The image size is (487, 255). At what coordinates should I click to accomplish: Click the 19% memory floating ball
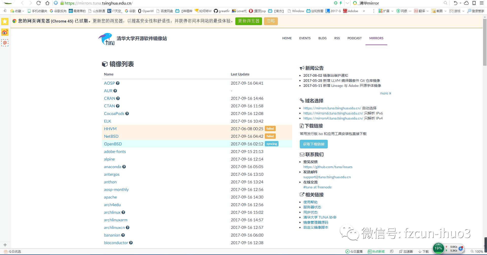438,248
